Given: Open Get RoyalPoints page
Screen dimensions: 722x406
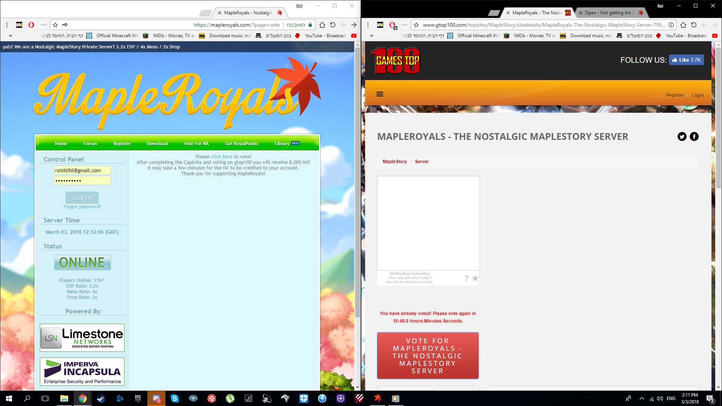Looking at the screenshot, I should point(241,144).
